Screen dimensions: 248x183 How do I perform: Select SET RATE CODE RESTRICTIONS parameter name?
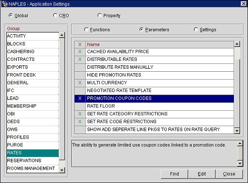coord(160,122)
